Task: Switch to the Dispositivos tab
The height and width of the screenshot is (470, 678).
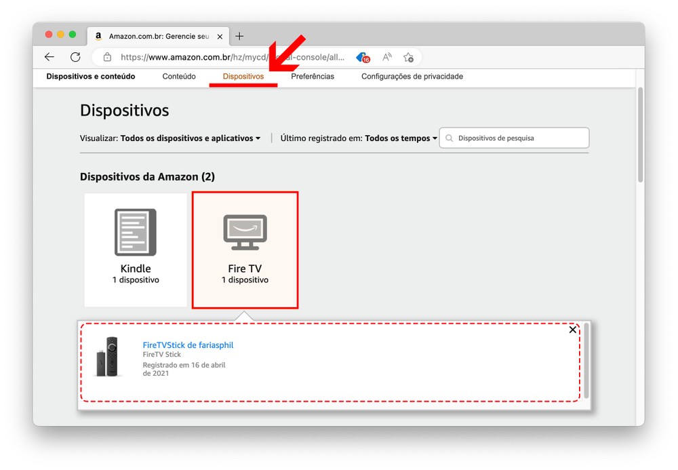Action: [x=243, y=77]
